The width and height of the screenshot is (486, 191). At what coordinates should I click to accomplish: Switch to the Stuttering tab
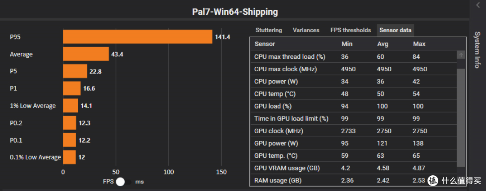(269, 30)
